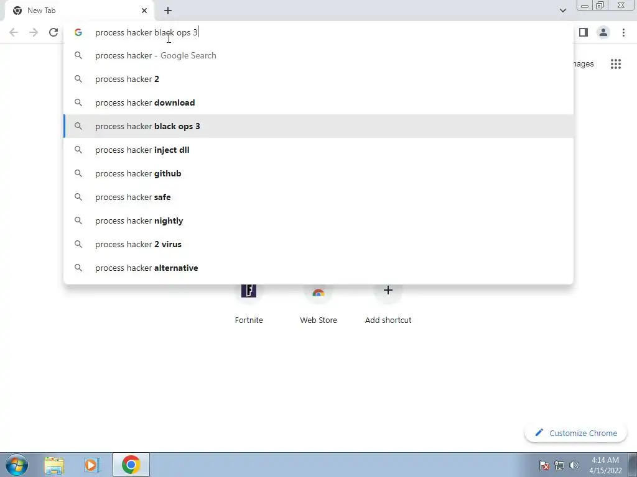
Task: Open Windows Media Player from taskbar
Action: [92, 465]
